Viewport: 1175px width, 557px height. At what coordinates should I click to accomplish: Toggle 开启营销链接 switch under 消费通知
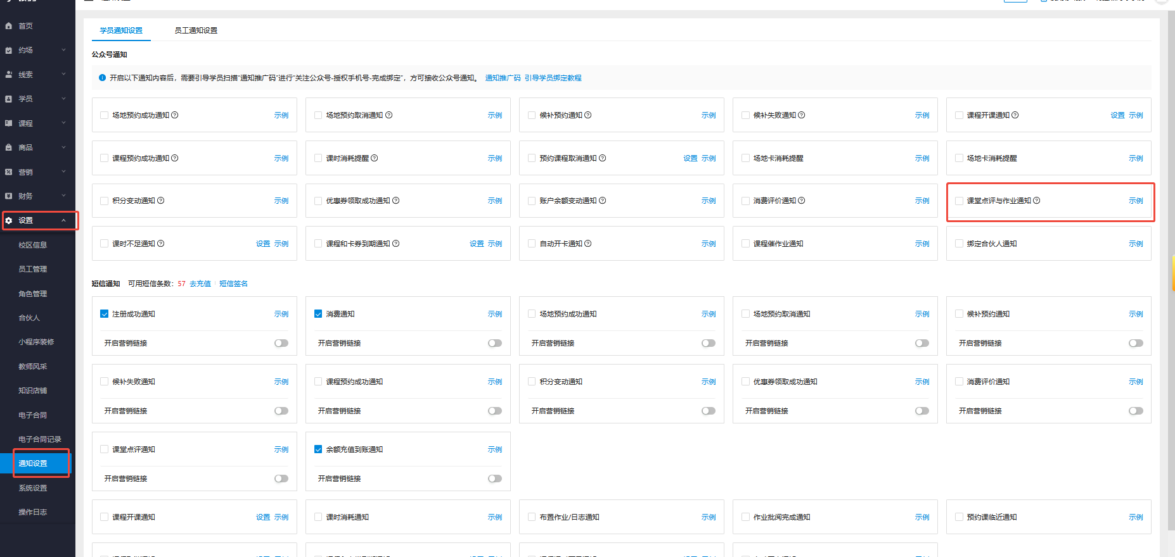[494, 343]
